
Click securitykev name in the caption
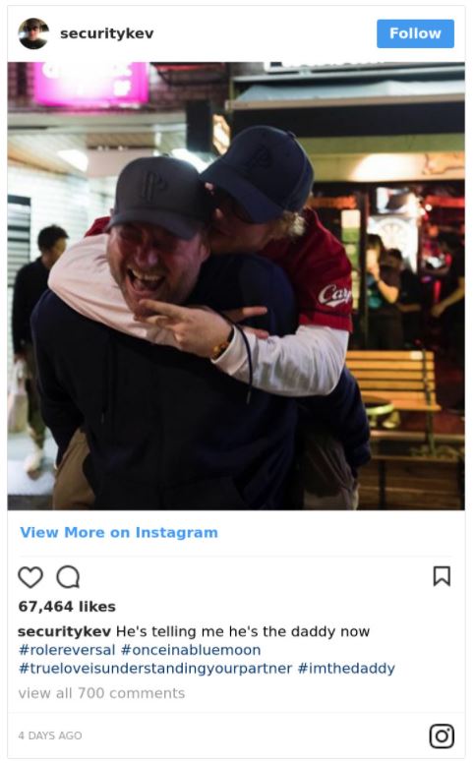[64, 631]
